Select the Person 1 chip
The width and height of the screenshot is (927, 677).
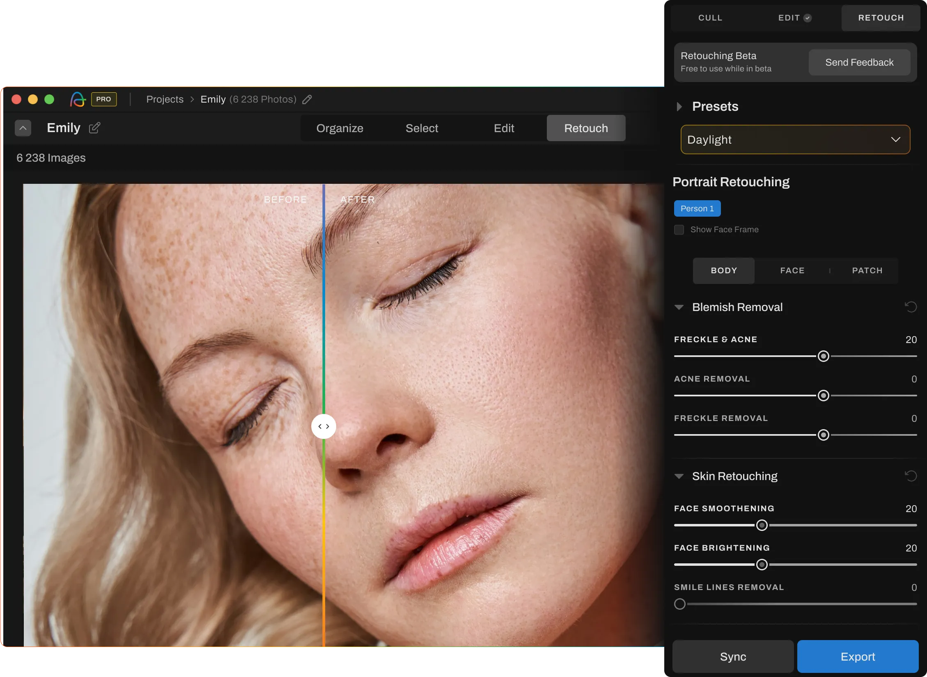click(x=697, y=208)
